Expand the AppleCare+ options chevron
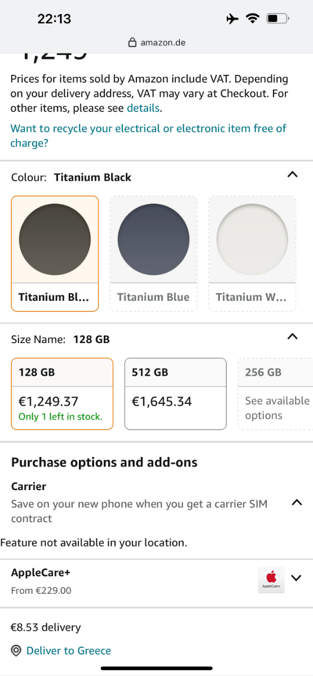This screenshot has width=313, height=676. click(297, 578)
